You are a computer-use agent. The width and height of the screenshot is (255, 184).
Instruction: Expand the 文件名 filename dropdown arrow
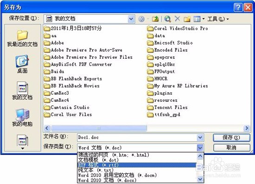[x=200, y=137]
